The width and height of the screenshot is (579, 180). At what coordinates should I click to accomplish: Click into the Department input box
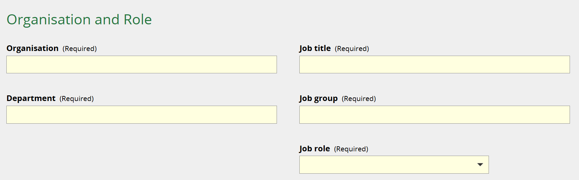click(x=141, y=115)
